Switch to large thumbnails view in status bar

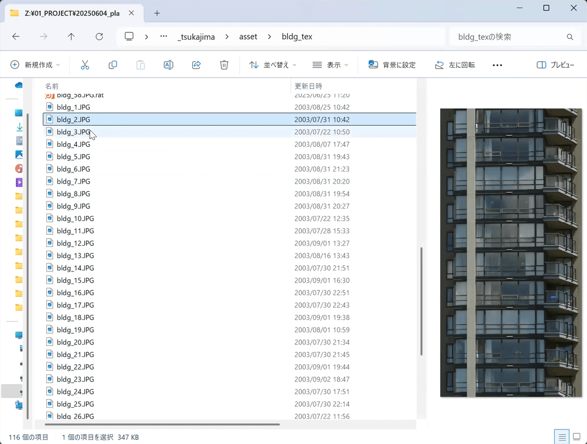[576, 437]
